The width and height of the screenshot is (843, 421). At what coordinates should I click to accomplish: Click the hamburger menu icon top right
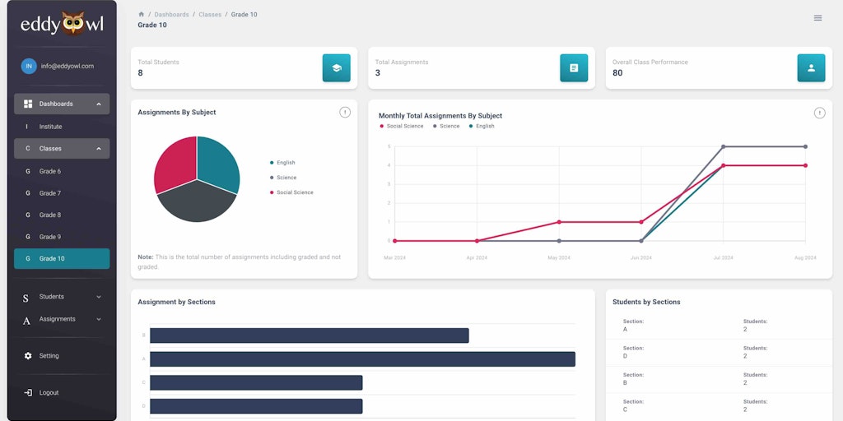(x=817, y=18)
